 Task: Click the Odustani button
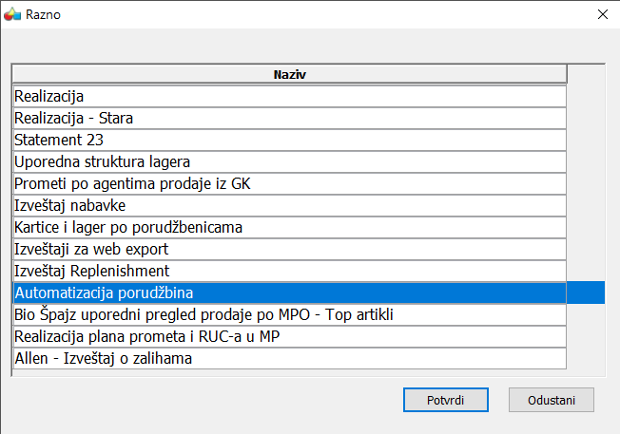(552, 399)
